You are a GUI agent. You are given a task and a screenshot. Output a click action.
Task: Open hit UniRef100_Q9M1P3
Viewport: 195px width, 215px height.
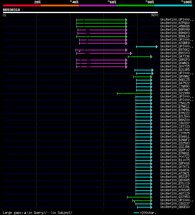point(175,60)
